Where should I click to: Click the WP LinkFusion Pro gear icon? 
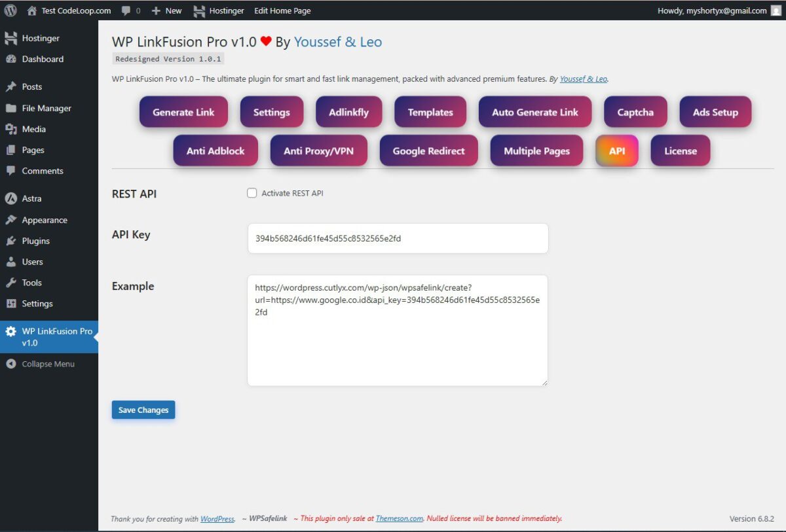tap(11, 331)
